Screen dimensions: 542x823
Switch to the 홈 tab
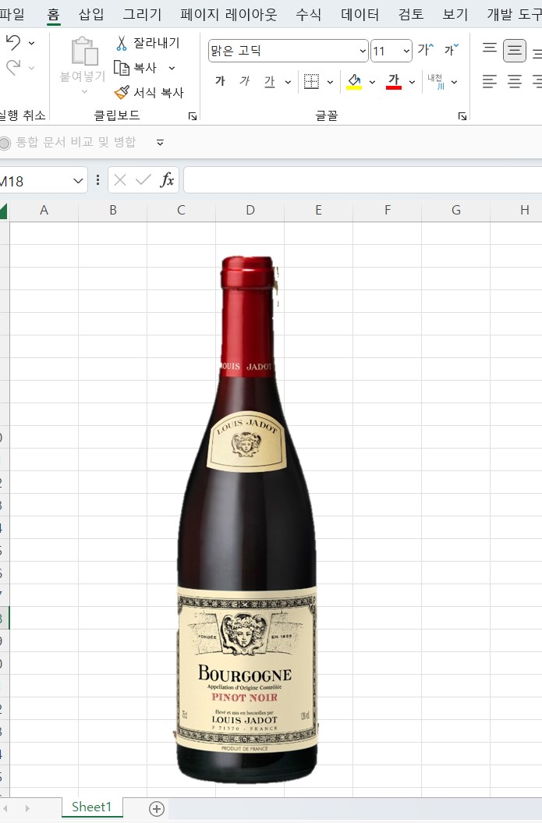(x=54, y=14)
